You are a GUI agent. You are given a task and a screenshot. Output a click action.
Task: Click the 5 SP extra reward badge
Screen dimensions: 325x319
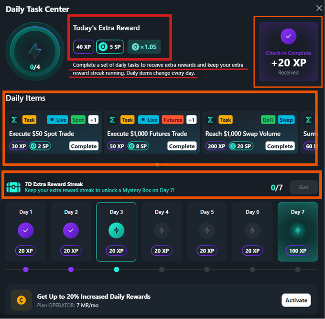point(110,47)
